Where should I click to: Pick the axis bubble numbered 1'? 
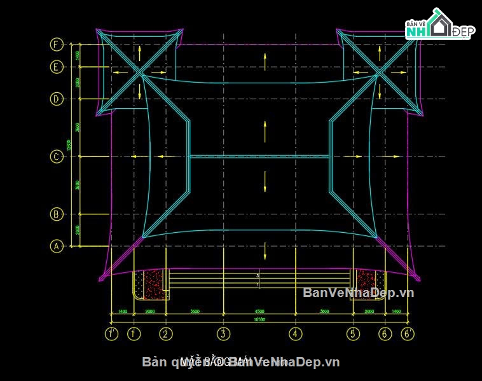click(111, 334)
